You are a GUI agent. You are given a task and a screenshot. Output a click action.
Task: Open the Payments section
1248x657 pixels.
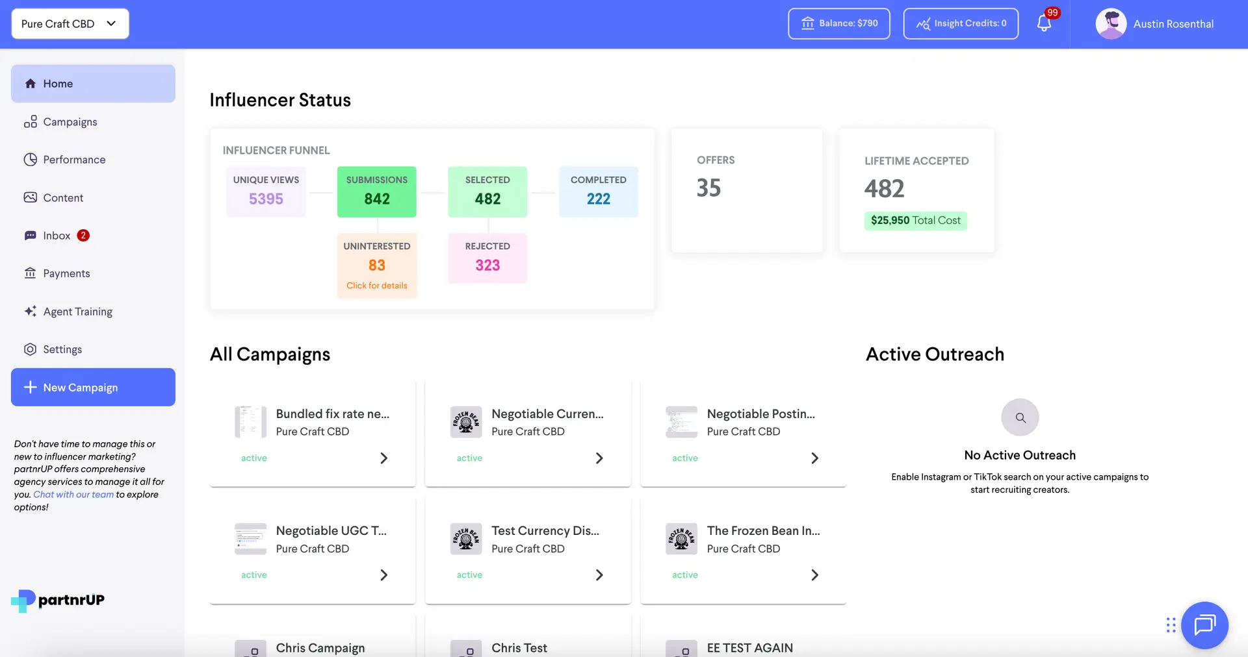(66, 273)
